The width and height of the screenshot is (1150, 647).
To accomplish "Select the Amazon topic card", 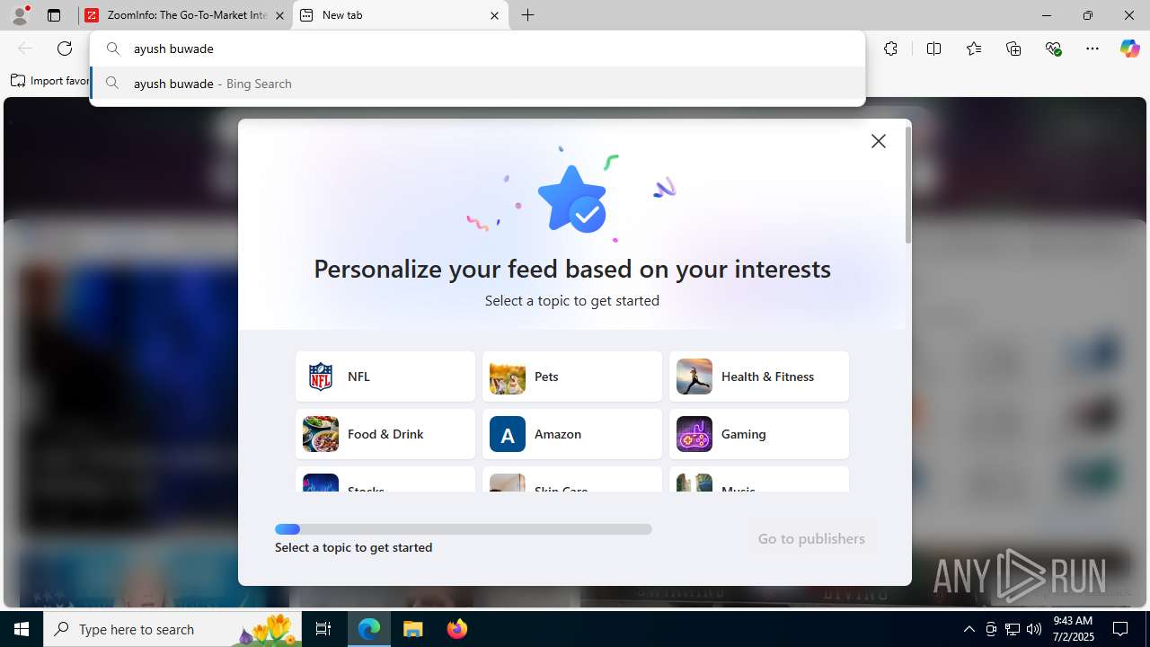I will point(572,434).
